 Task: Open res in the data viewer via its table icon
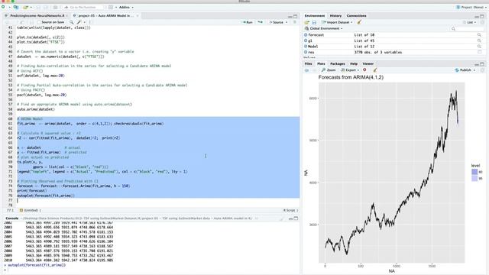click(x=479, y=52)
